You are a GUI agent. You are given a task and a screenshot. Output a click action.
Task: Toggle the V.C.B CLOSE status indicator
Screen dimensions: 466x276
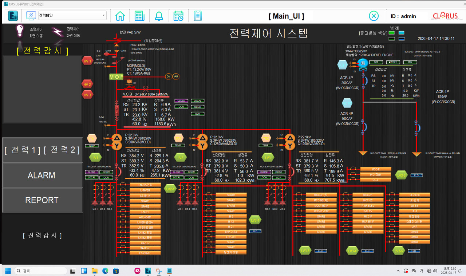tap(181, 101)
